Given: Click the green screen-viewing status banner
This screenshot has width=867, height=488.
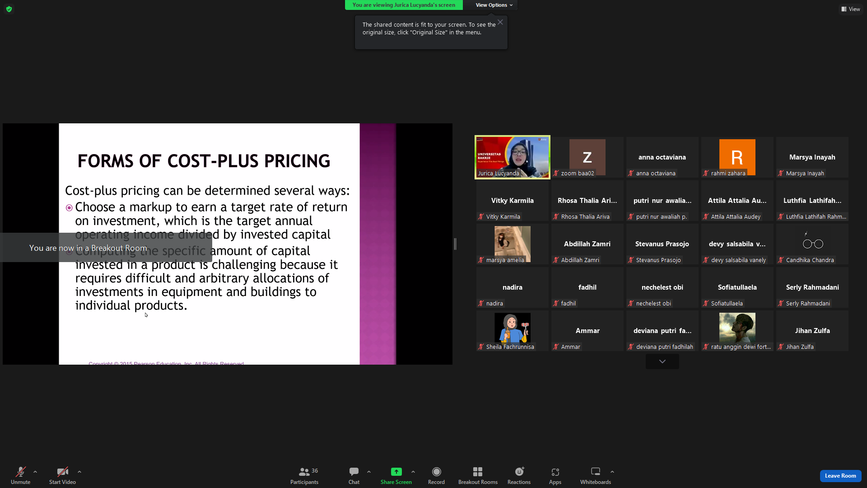Looking at the screenshot, I should (x=404, y=5).
